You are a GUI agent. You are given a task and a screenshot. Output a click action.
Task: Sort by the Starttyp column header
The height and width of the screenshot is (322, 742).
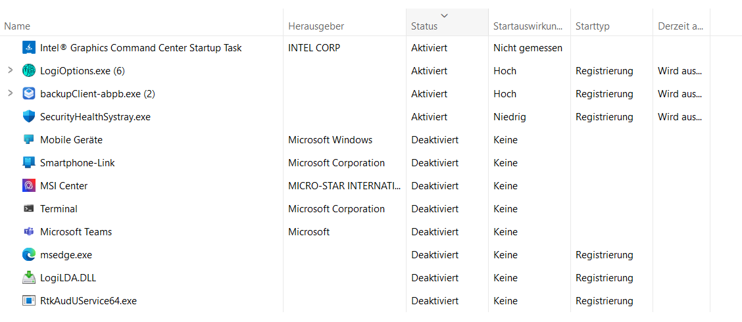tap(592, 26)
